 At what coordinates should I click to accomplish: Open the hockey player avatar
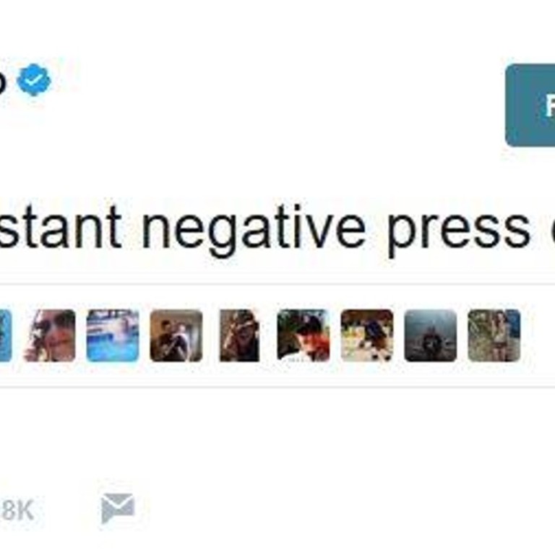click(366, 335)
